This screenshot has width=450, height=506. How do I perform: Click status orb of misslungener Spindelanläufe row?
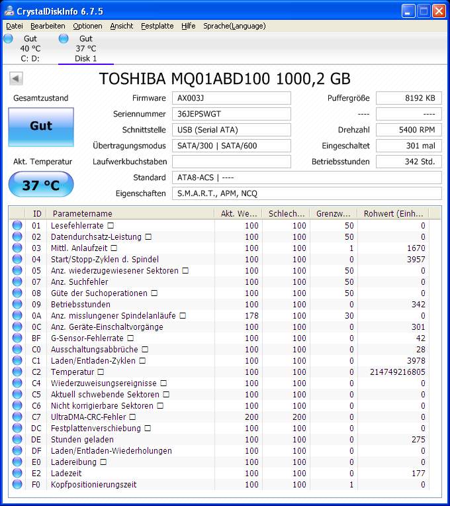click(17, 315)
